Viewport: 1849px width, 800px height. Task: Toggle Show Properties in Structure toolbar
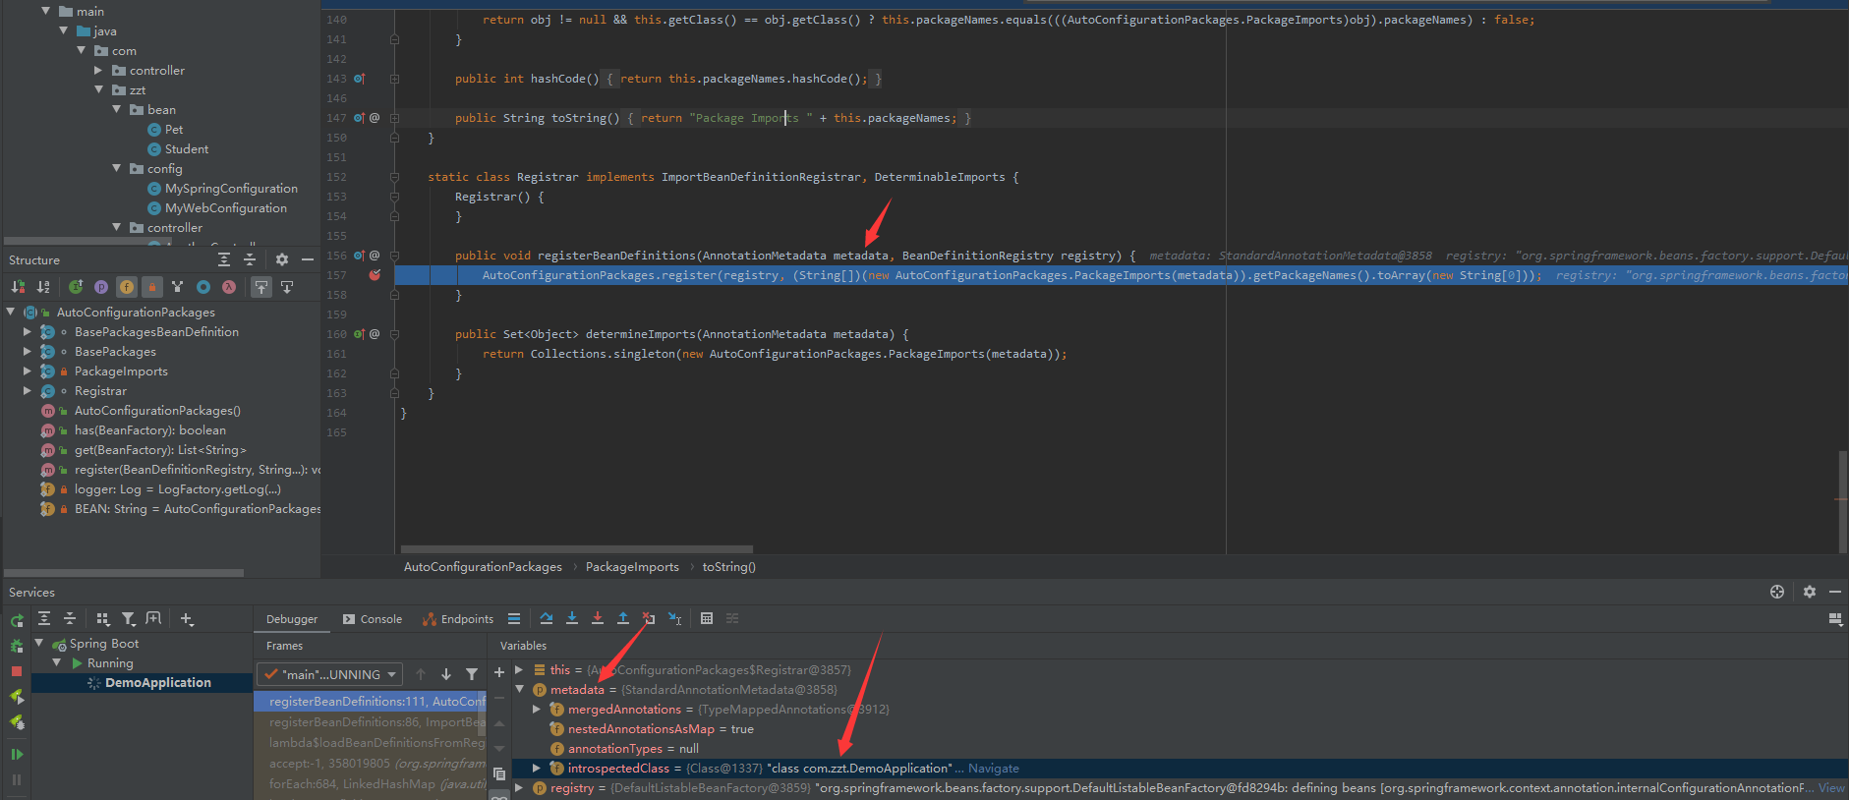(101, 287)
